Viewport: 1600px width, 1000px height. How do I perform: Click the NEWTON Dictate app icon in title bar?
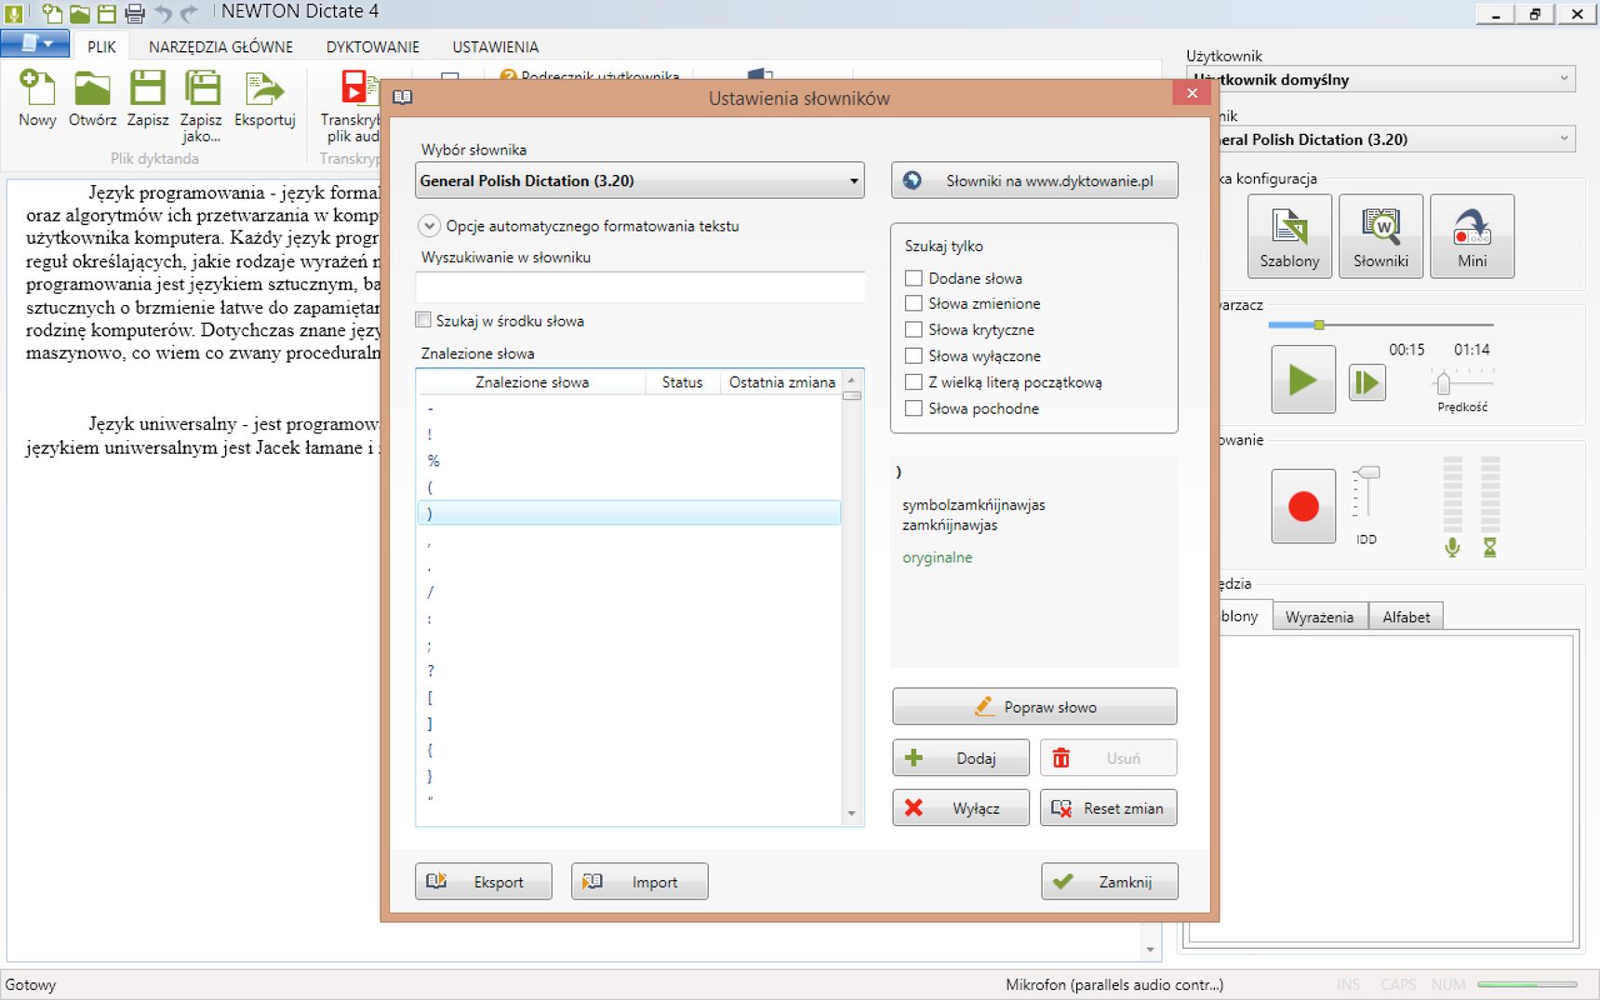click(13, 13)
